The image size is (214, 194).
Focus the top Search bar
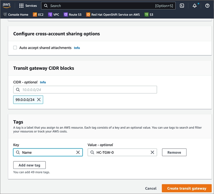coord(108,6)
